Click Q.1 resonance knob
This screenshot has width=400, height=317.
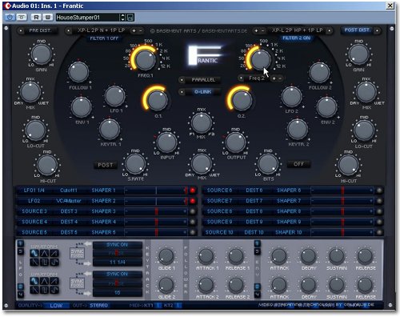pos(158,99)
